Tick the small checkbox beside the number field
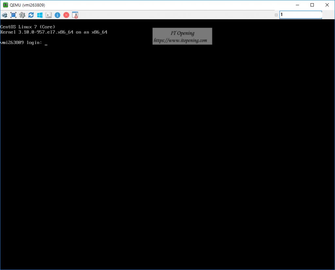 [276, 15]
